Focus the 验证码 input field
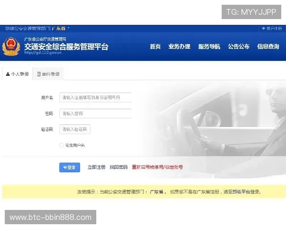The width and height of the screenshot is (286, 229). [75, 129]
